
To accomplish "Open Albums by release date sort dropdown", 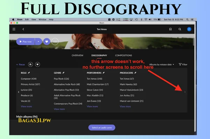I will point(162,65).
